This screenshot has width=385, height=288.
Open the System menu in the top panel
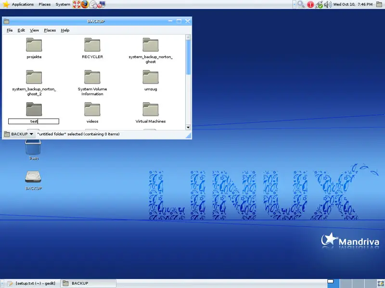63,4
